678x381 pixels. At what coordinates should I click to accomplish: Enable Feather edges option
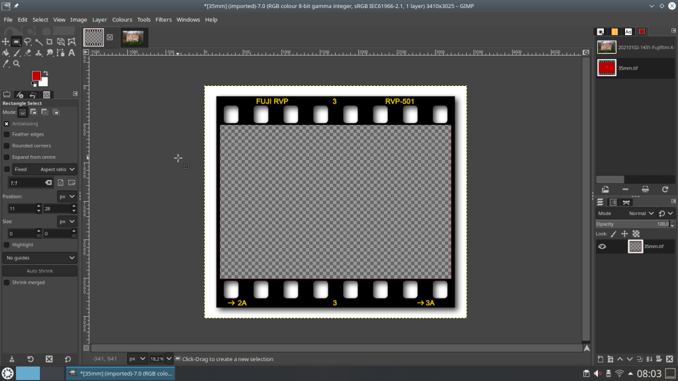(x=7, y=134)
